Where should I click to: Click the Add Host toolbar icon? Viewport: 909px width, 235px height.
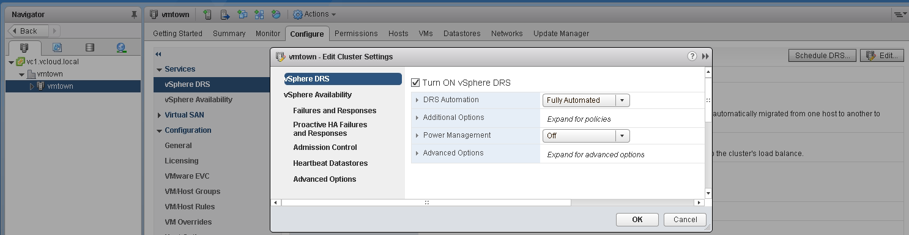(x=207, y=14)
